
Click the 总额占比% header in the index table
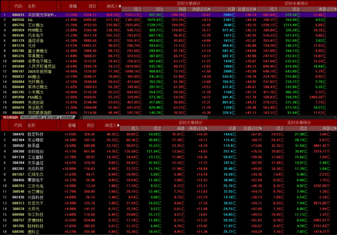coord(247,9)
